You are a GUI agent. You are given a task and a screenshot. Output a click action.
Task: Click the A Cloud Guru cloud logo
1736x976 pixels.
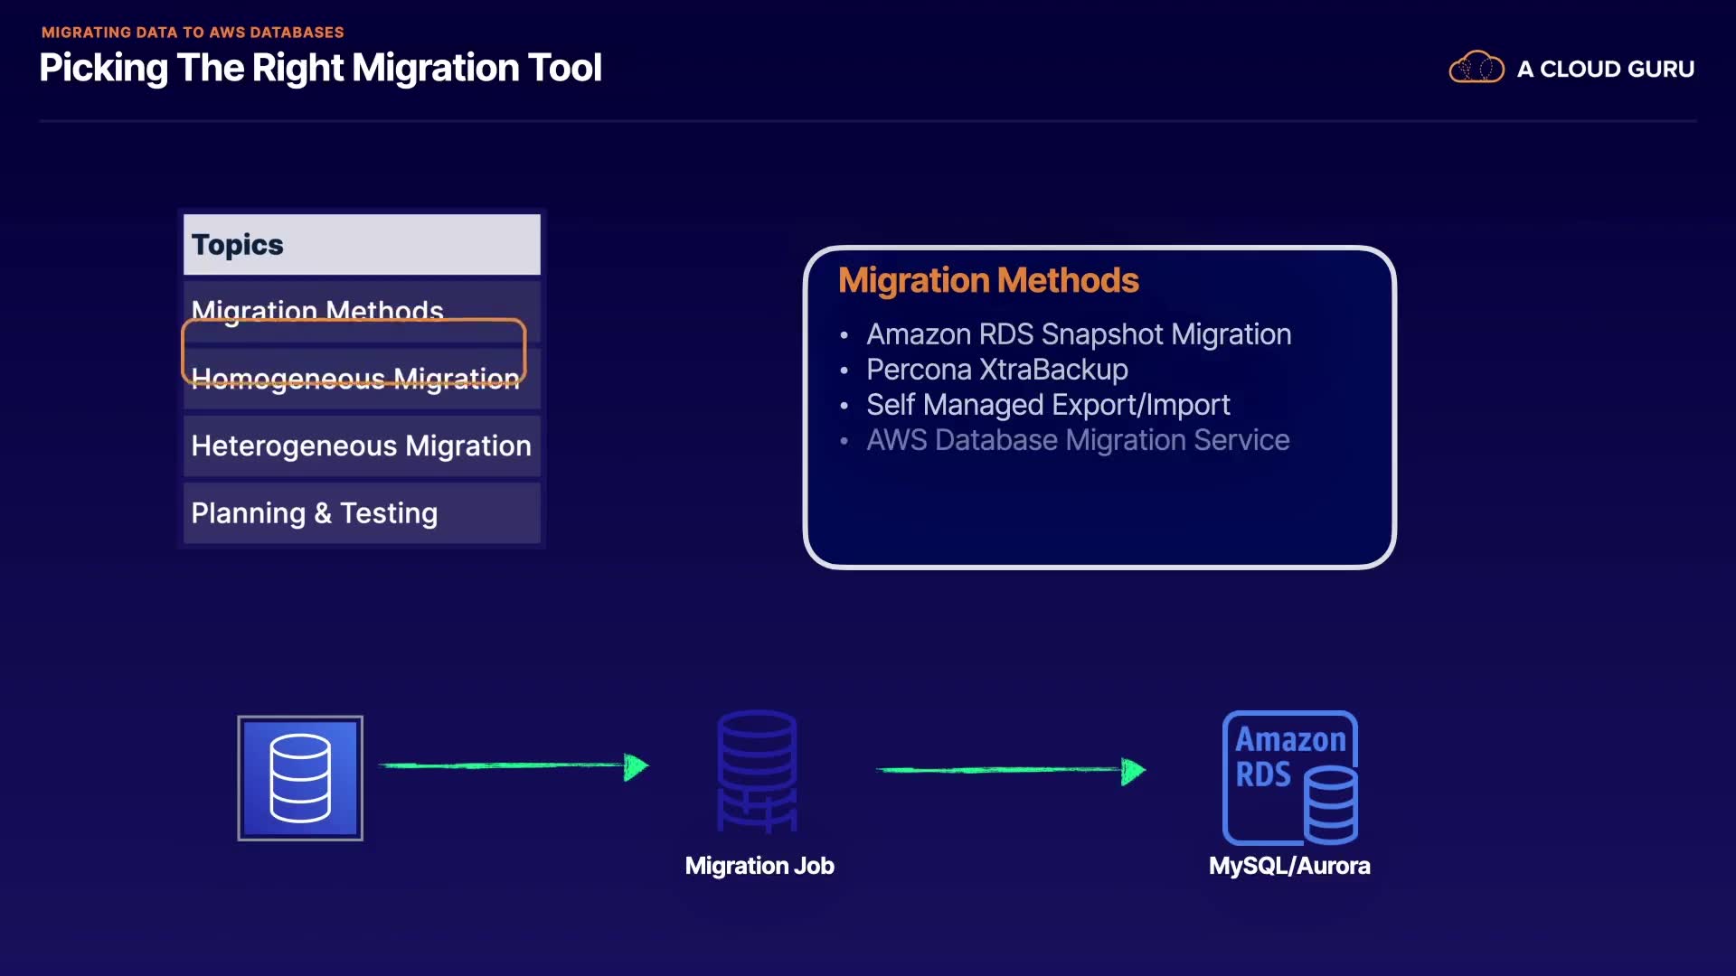pyautogui.click(x=1476, y=68)
